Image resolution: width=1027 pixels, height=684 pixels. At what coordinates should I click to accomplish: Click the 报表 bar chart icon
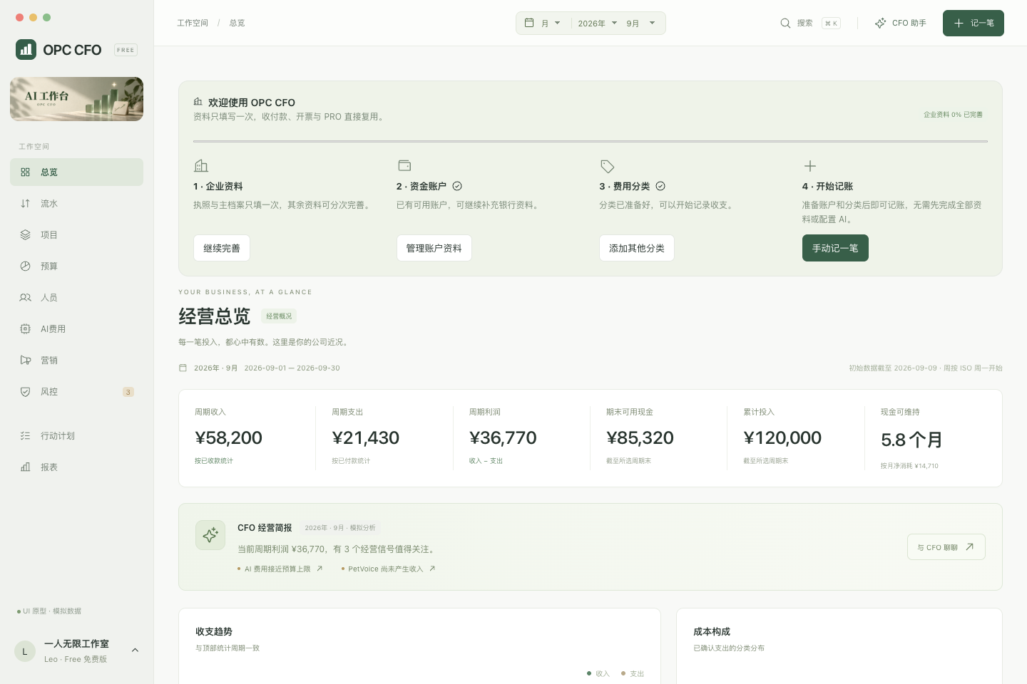(x=26, y=467)
